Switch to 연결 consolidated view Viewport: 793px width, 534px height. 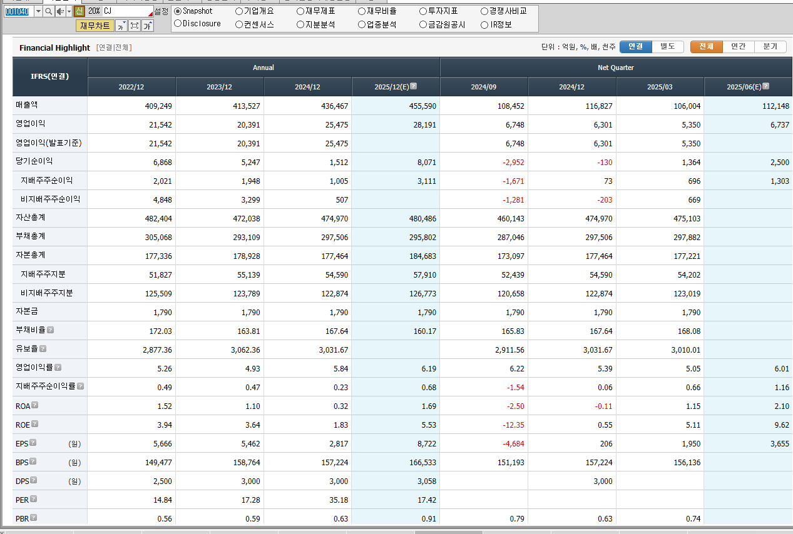point(636,47)
